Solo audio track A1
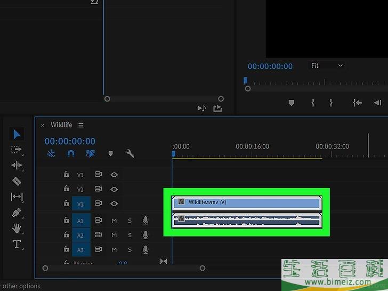This screenshot has height=291, width=388. [130, 221]
